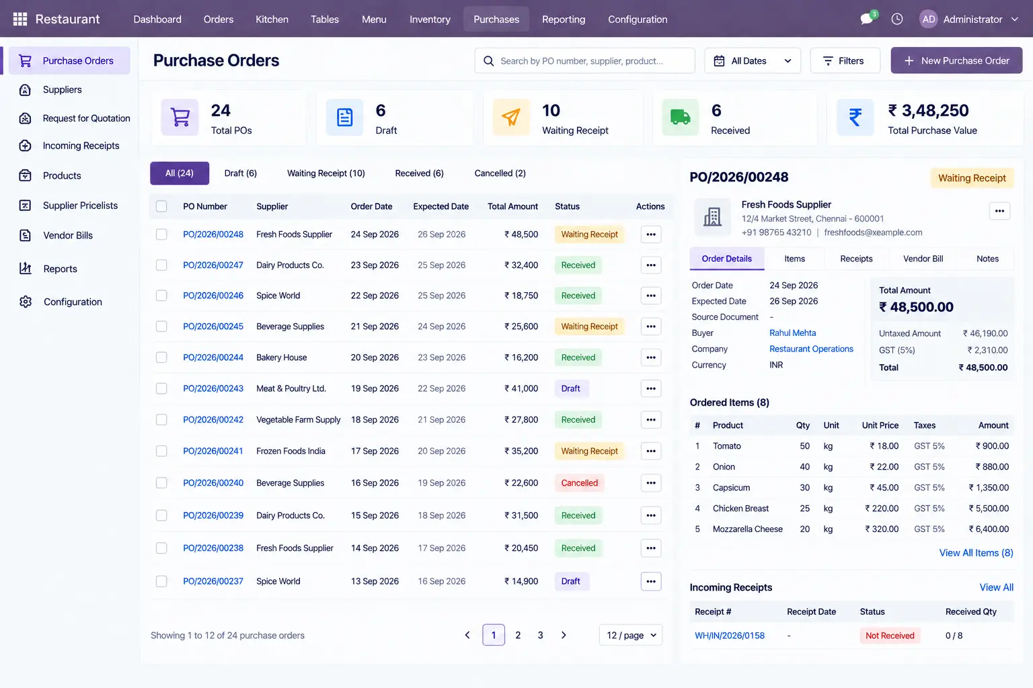The image size is (1033, 688).
Task: Click the Total POs cart icon
Action: (180, 118)
